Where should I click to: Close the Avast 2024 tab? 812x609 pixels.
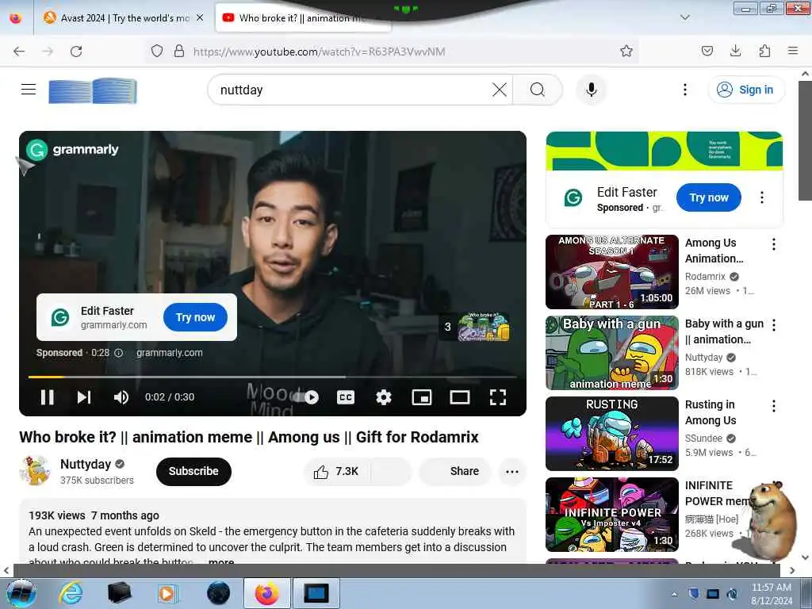click(200, 18)
